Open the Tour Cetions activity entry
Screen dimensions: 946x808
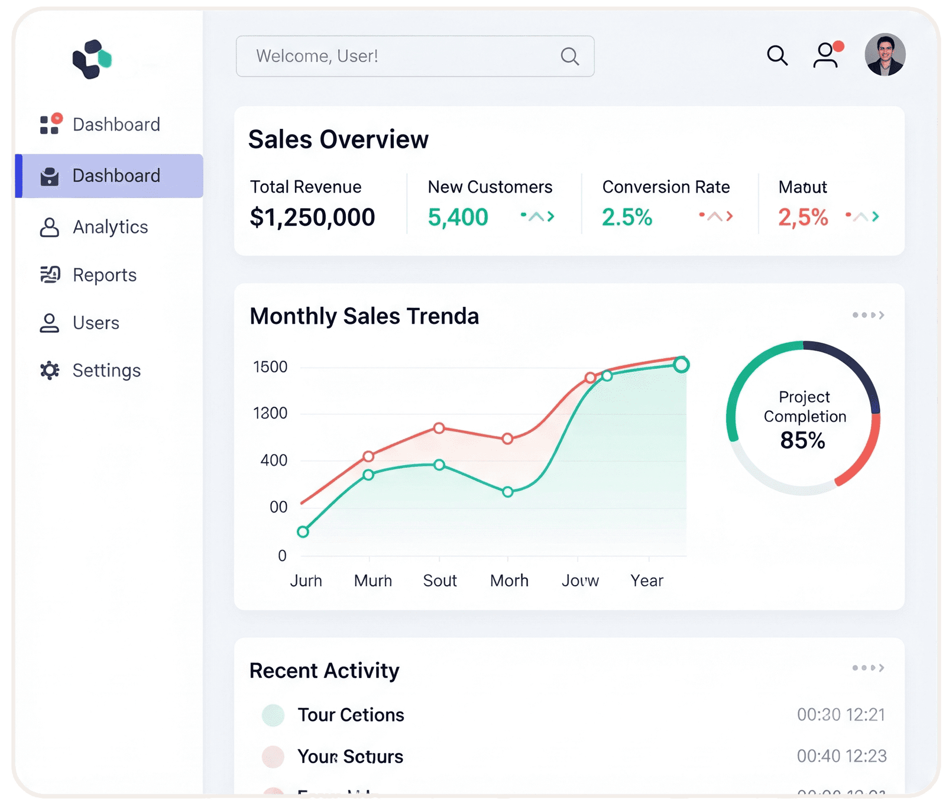click(x=351, y=715)
